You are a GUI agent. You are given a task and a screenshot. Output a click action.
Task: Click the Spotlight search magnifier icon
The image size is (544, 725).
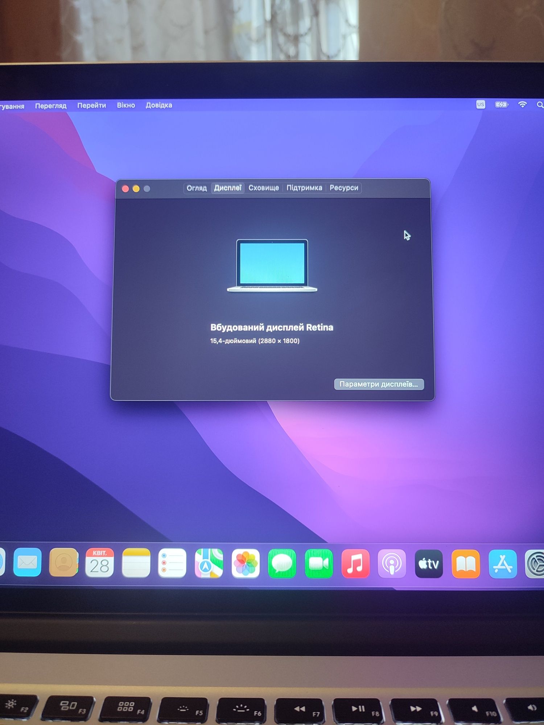(540, 105)
